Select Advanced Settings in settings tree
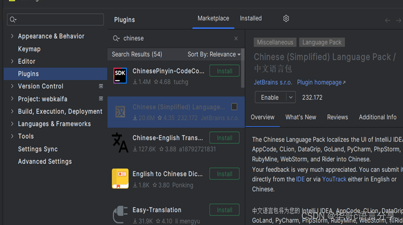The width and height of the screenshot is (403, 225). coord(45,162)
